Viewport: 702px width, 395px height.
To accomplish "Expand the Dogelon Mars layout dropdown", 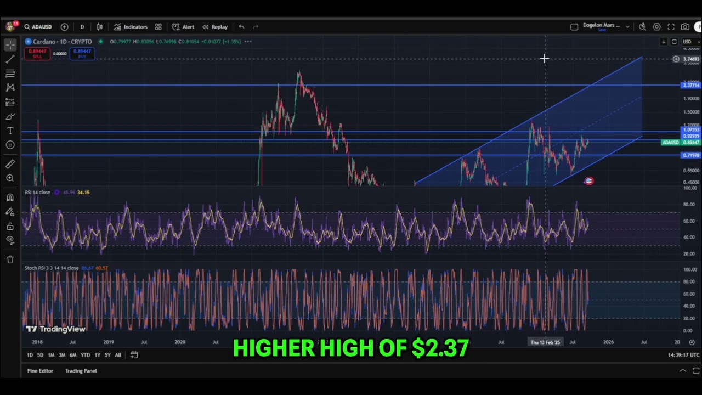I will (627, 27).
